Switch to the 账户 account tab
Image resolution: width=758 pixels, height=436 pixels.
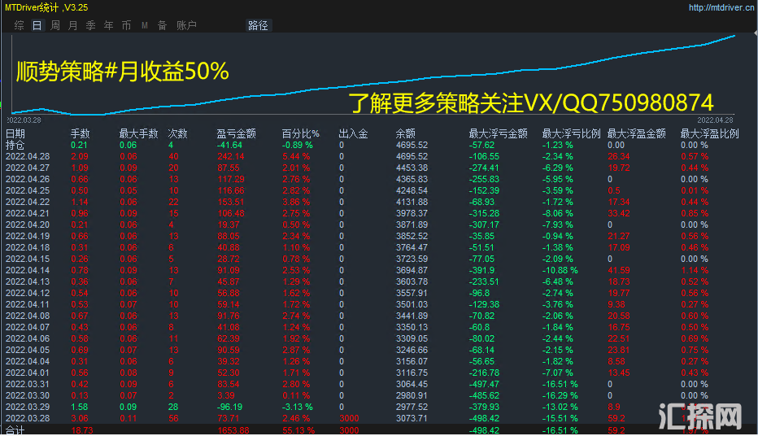pos(186,25)
